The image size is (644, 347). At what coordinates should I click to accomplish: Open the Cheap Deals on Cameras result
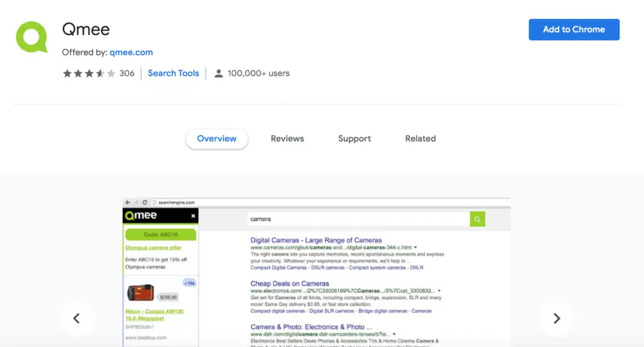click(289, 284)
